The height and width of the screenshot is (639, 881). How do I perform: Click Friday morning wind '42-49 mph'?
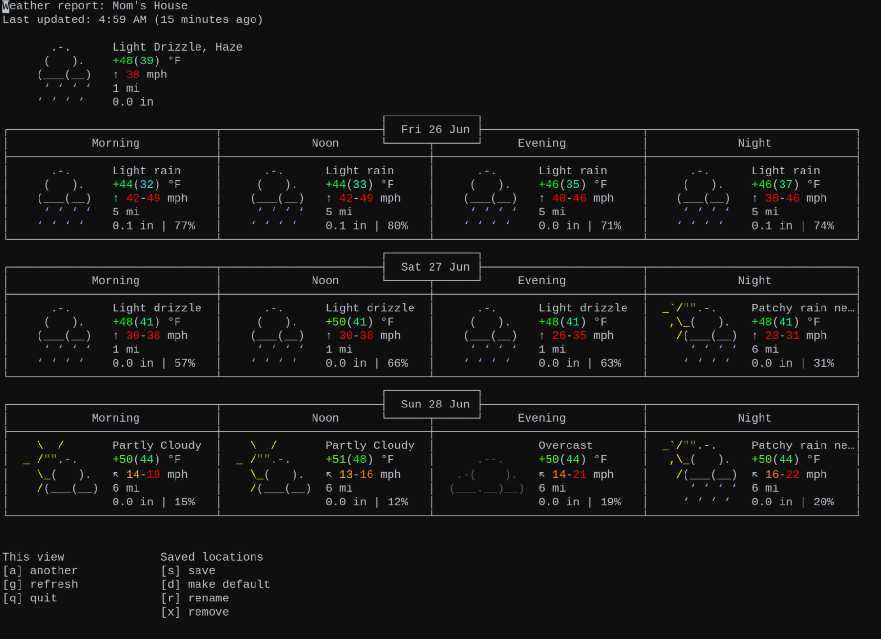point(157,198)
